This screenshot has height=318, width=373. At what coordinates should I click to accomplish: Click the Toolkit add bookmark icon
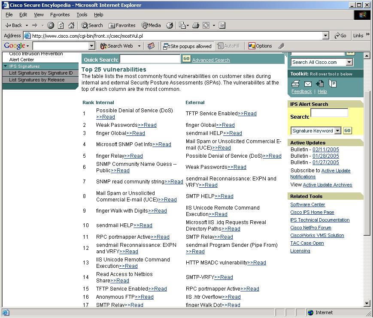tap(320, 84)
